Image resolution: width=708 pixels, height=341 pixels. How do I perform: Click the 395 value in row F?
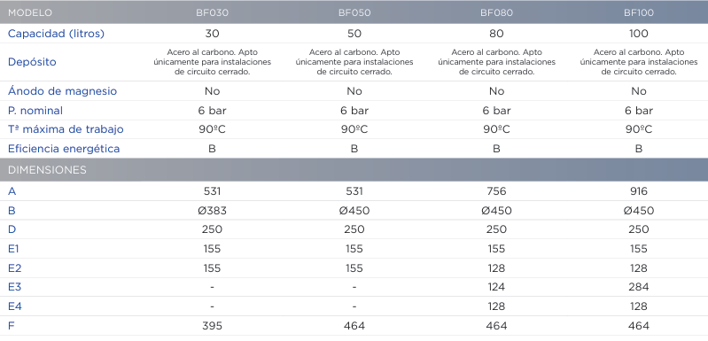(x=212, y=326)
